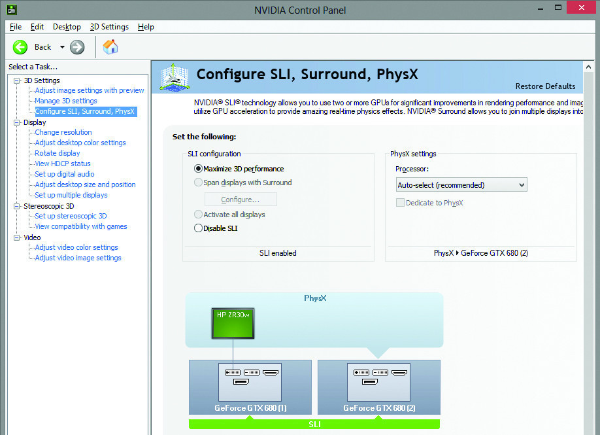Open the PhysX Processor dropdown
Image resolution: width=600 pixels, height=435 pixels.
coord(461,185)
